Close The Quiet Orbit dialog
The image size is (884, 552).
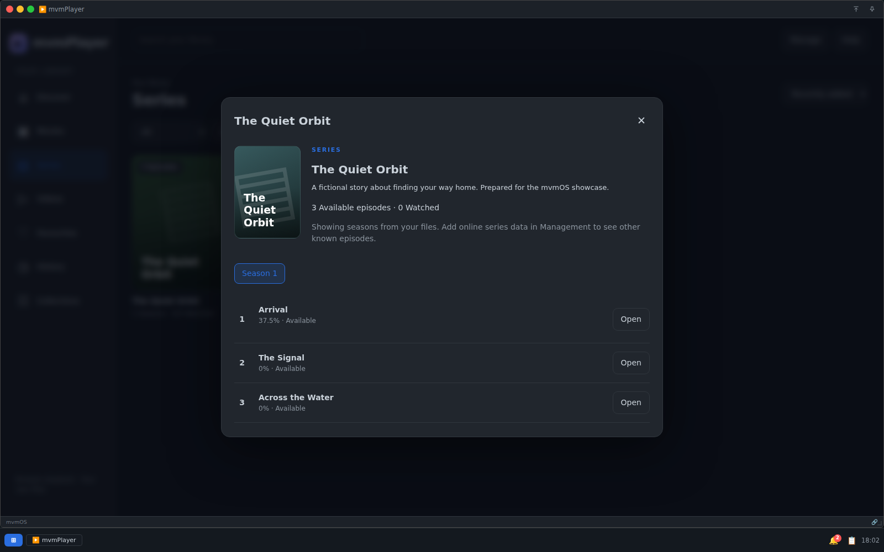[641, 120]
